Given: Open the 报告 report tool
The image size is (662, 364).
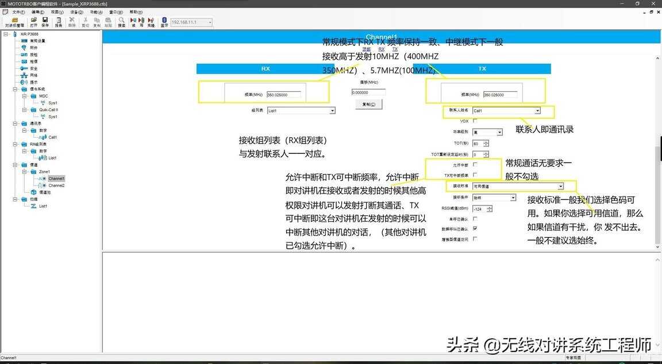Looking at the screenshot, I should (x=59, y=22).
